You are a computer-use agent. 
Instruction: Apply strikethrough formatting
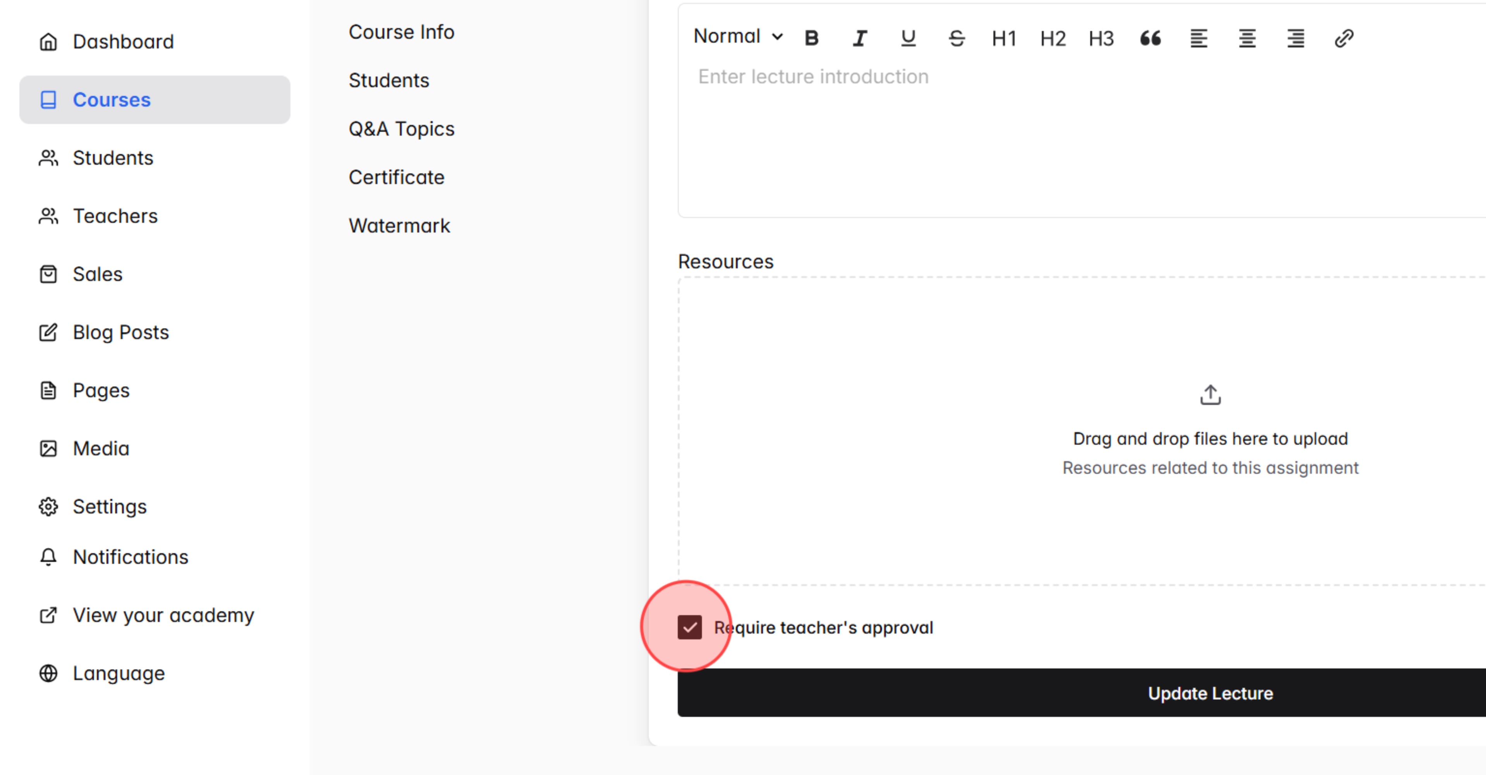pyautogui.click(x=956, y=38)
